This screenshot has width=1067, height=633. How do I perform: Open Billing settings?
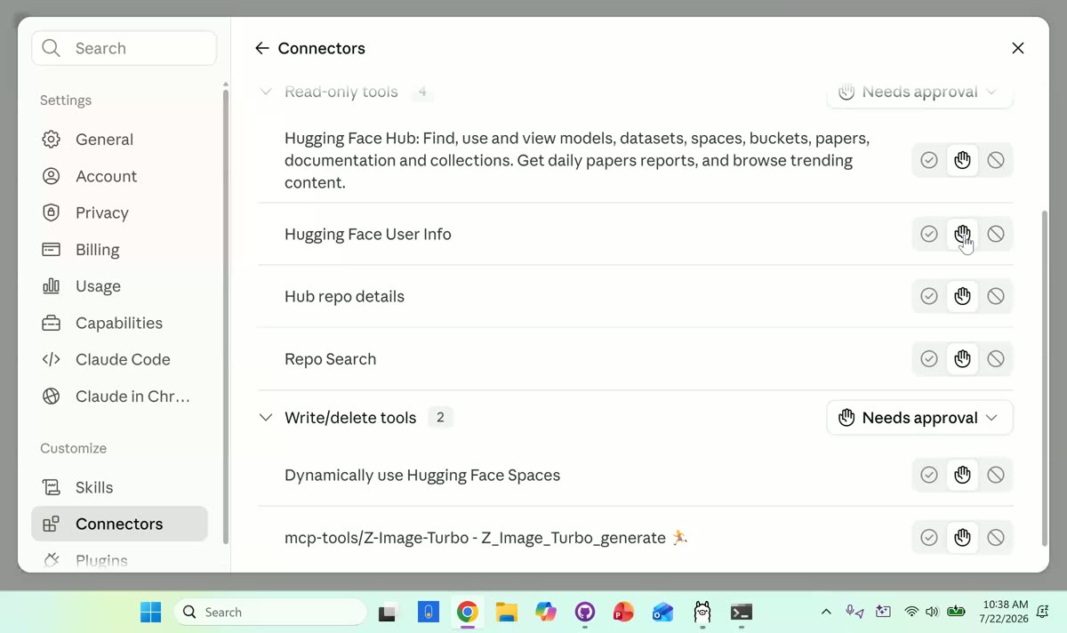click(119, 250)
